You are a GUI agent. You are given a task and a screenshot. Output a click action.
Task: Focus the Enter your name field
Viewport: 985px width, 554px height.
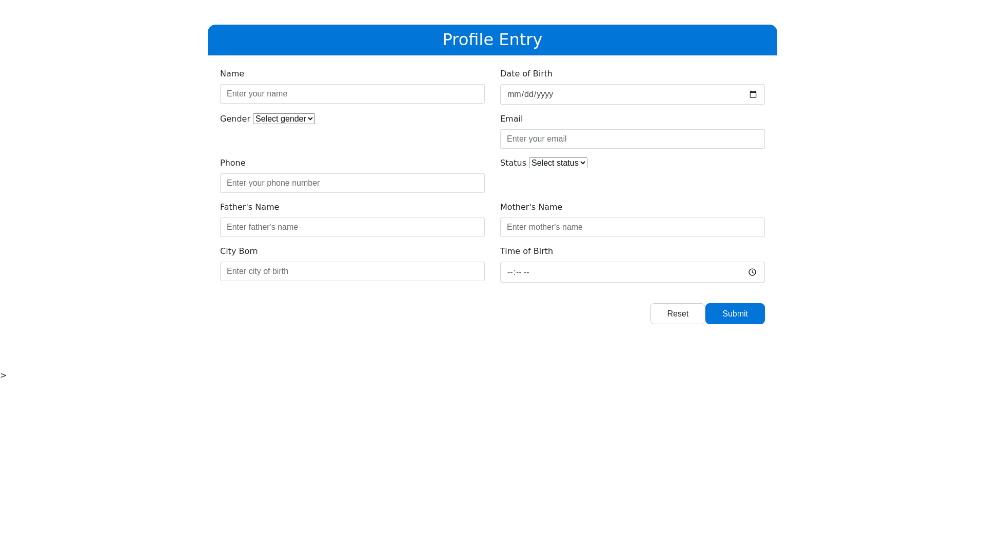[x=352, y=94]
